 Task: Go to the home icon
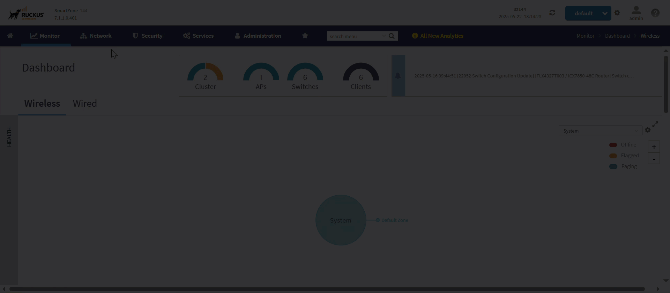(x=10, y=36)
